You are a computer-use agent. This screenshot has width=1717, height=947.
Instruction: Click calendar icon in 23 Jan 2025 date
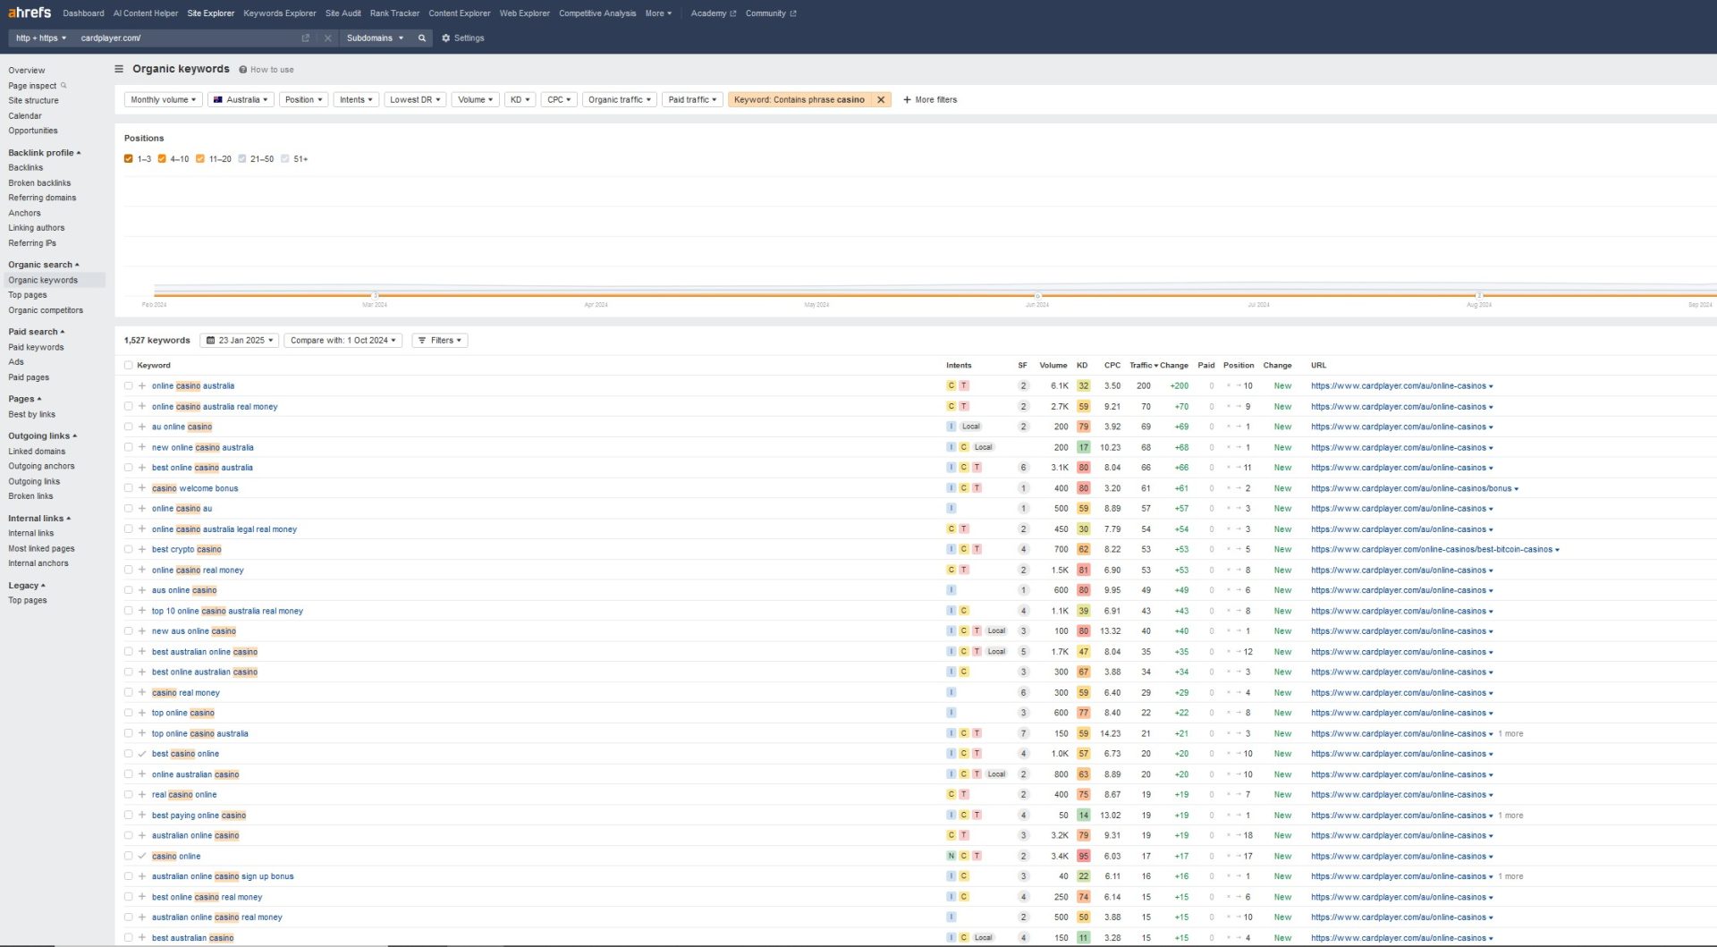211,341
